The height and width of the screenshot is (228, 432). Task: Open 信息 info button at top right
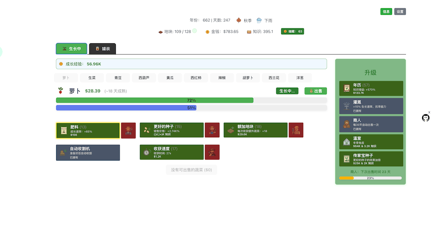(x=386, y=12)
